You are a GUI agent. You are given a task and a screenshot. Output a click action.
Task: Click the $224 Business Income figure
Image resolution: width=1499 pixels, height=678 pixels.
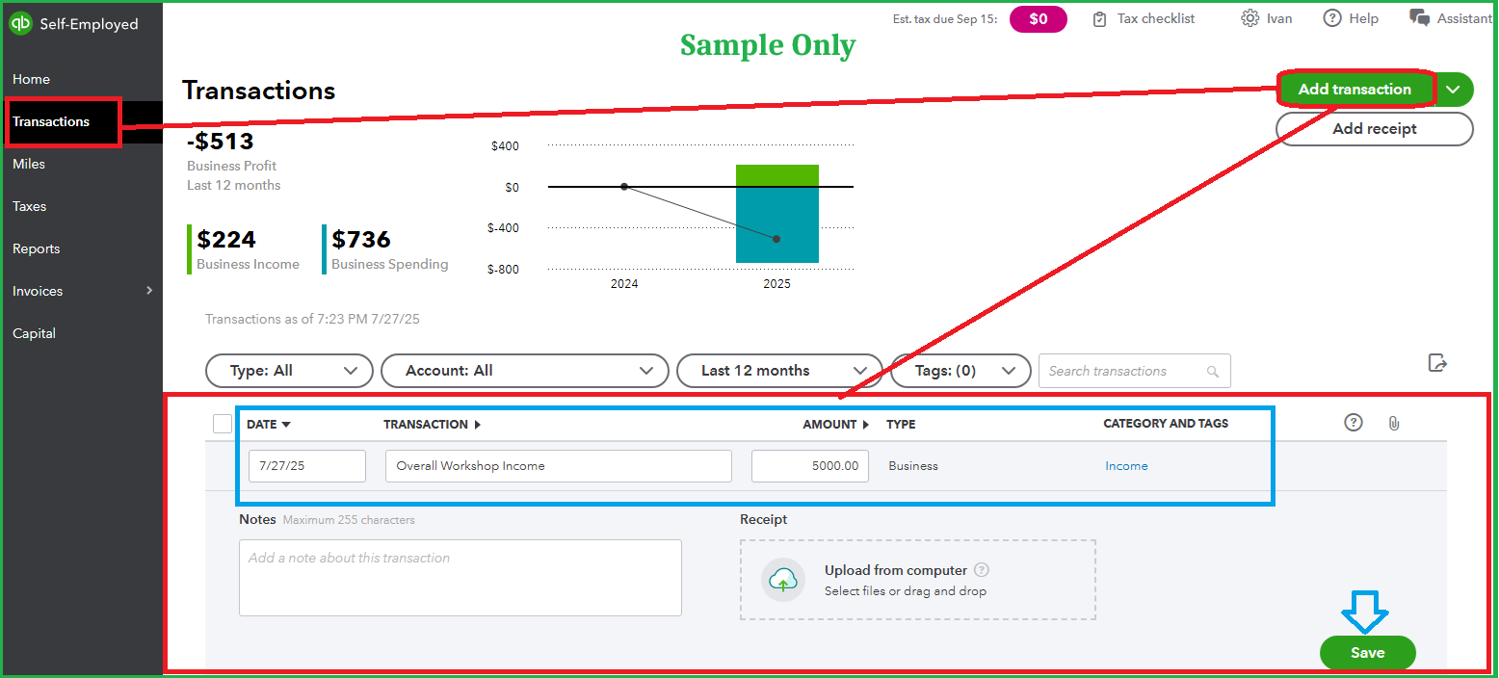click(226, 239)
